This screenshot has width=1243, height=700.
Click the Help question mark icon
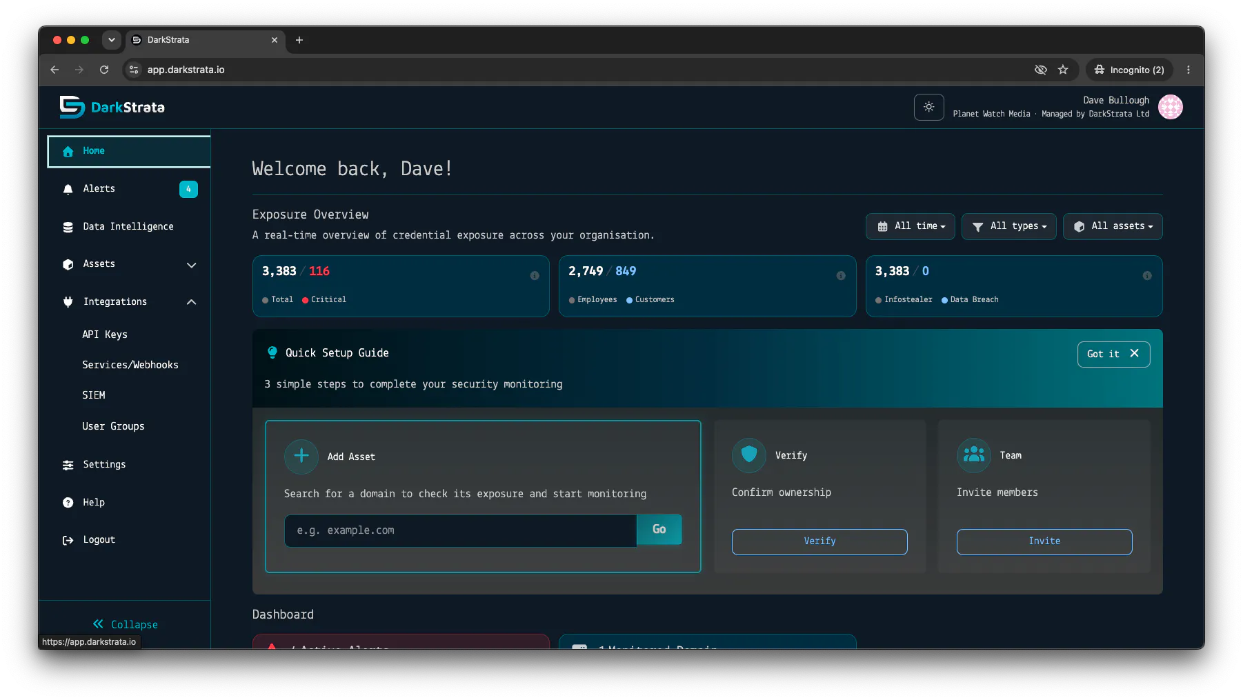coord(68,503)
